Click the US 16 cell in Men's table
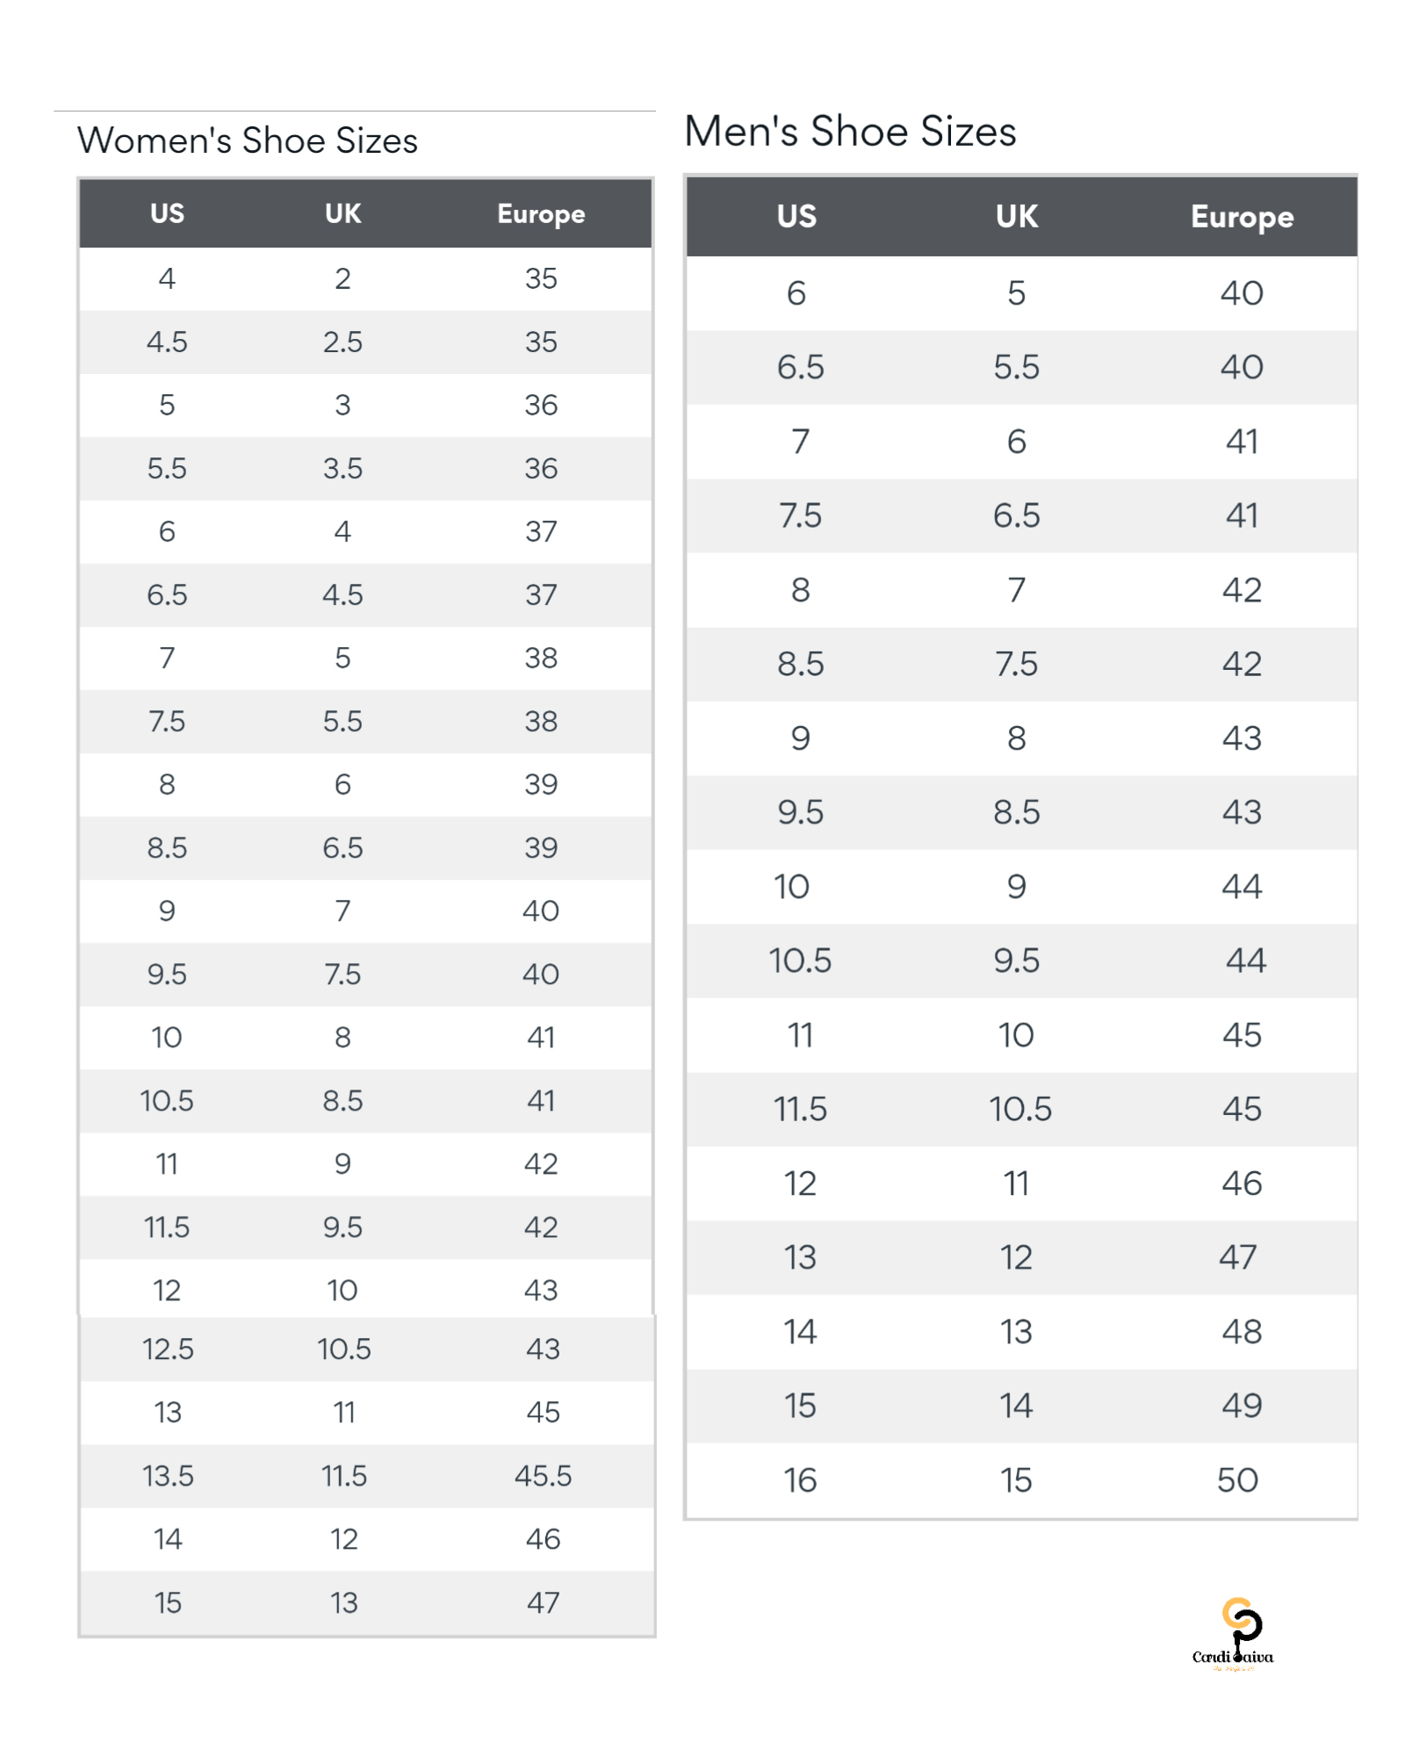This screenshot has height=1756, width=1405. pos(800,1480)
